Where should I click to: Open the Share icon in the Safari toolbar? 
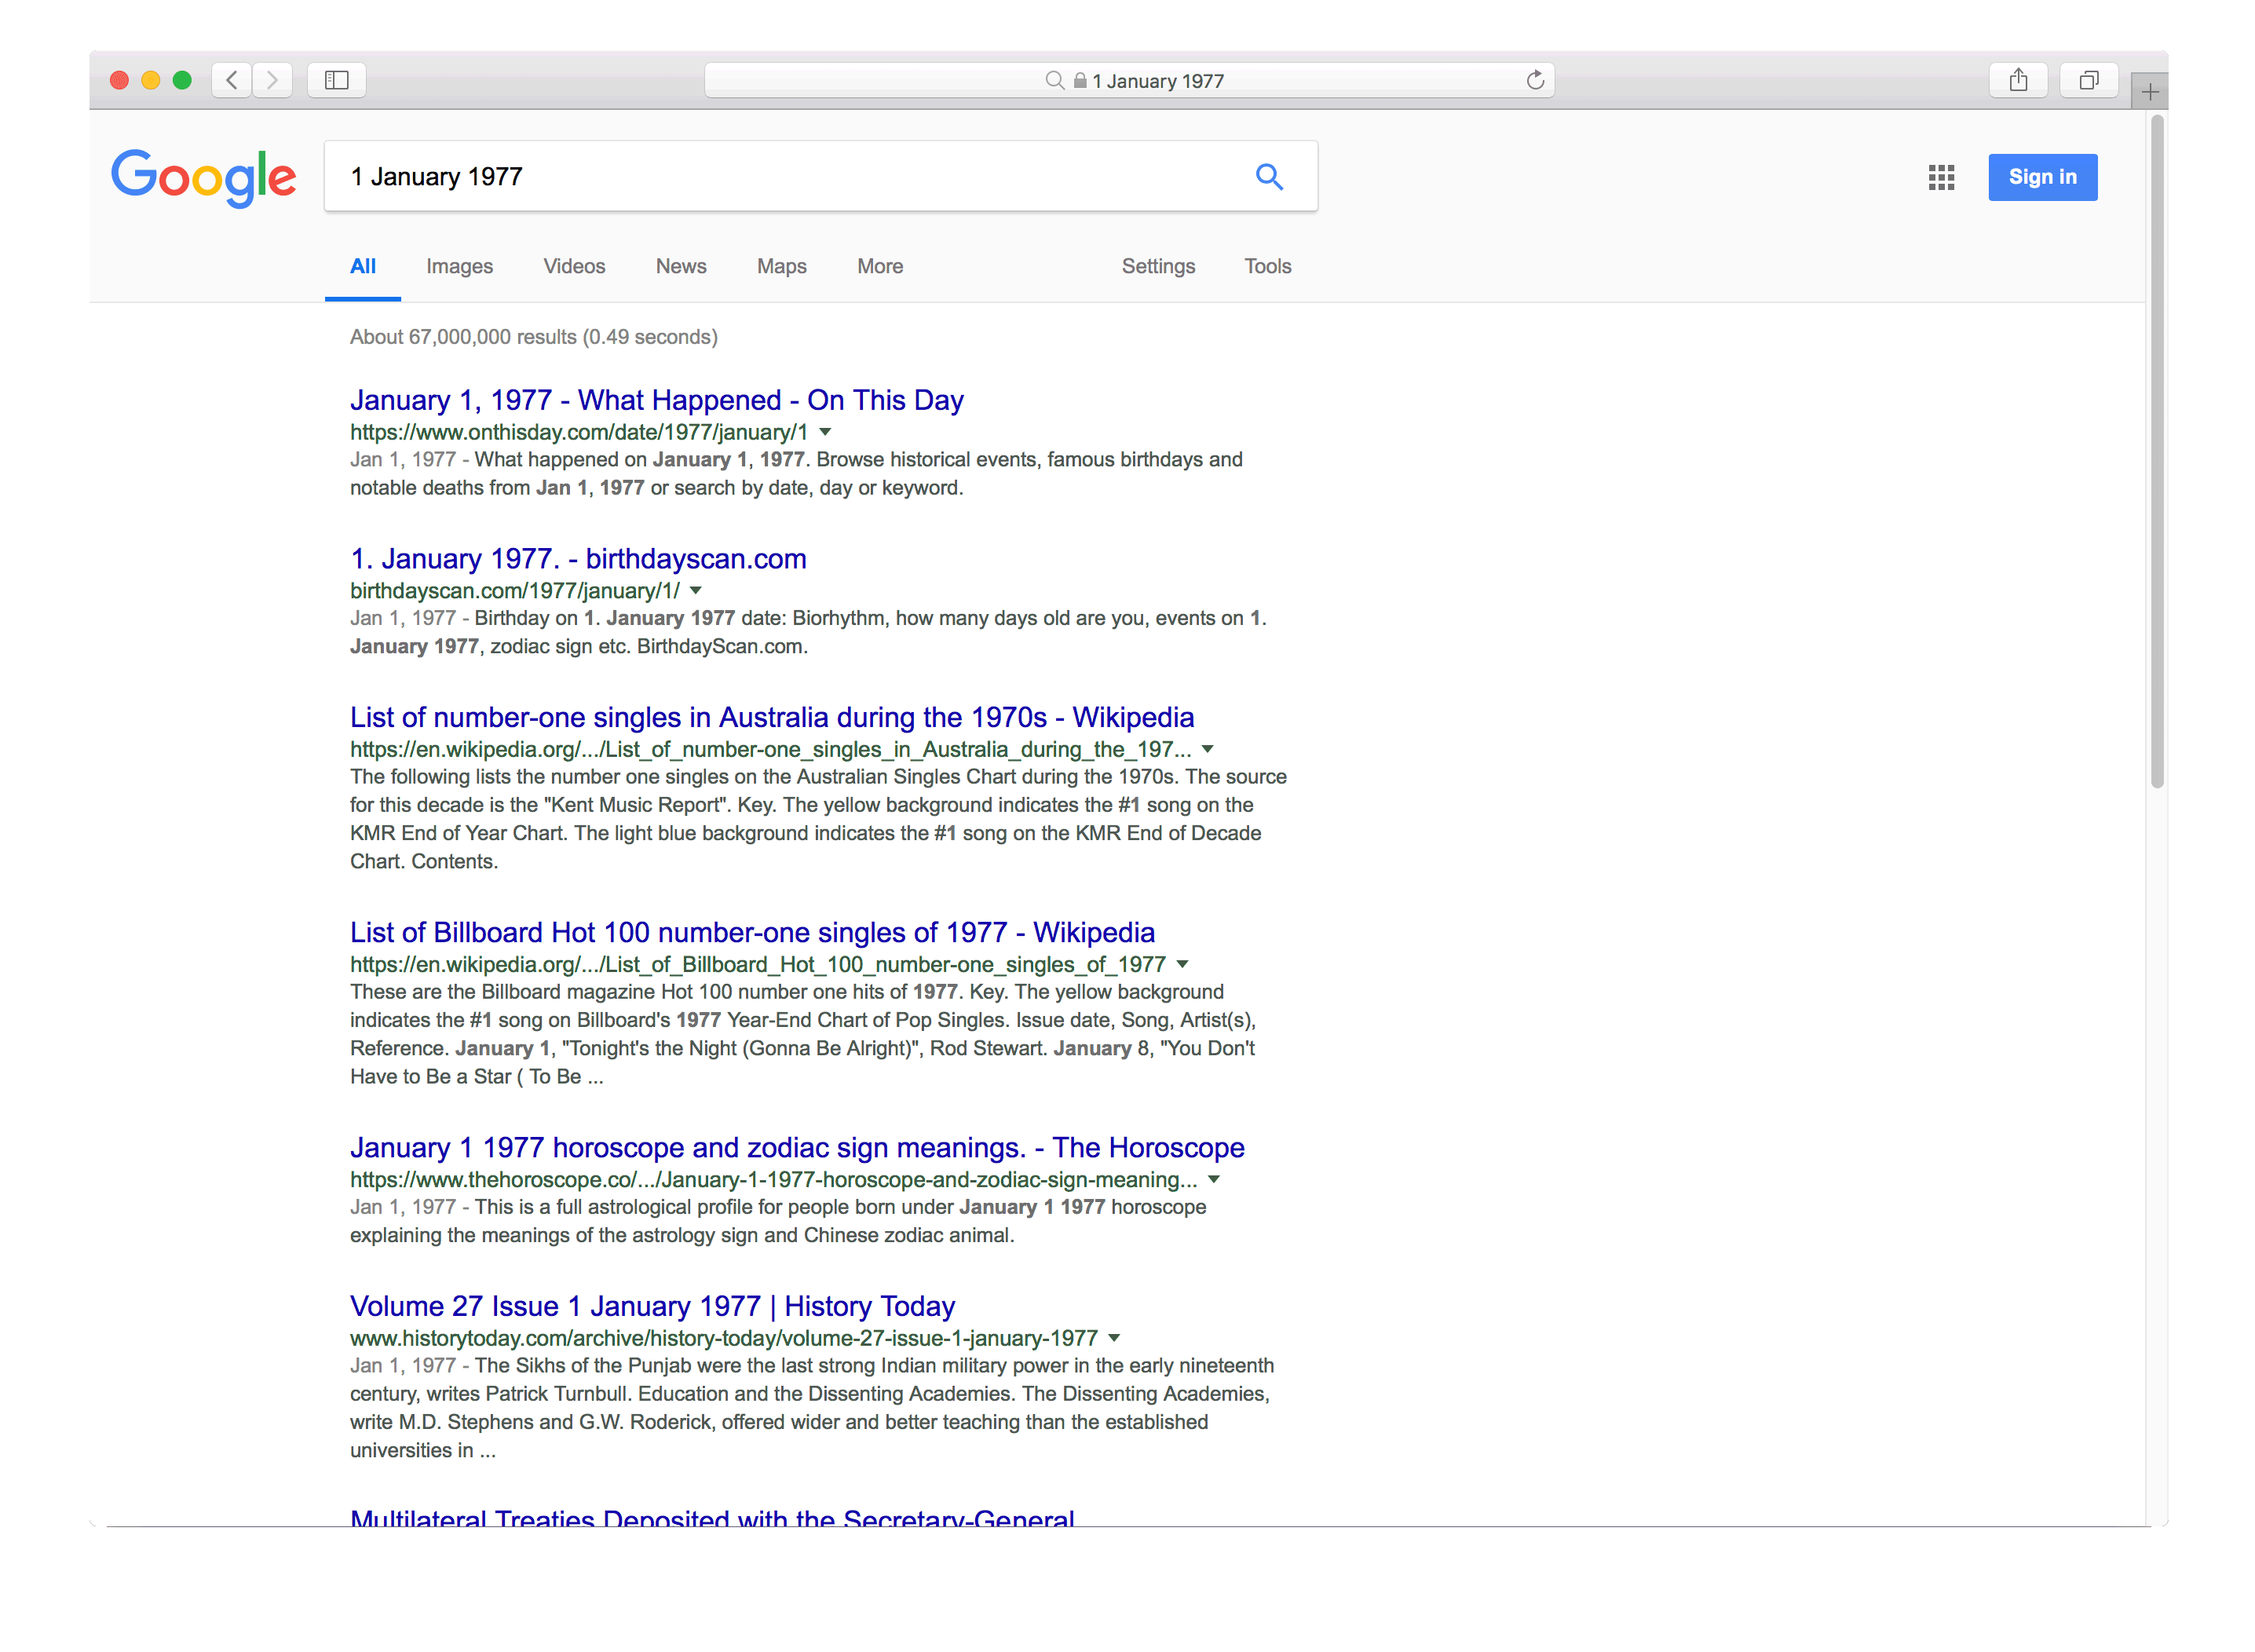[2018, 80]
